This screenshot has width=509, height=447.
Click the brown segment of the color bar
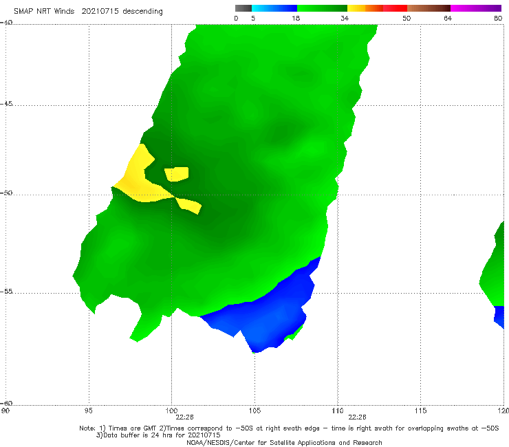click(x=429, y=8)
